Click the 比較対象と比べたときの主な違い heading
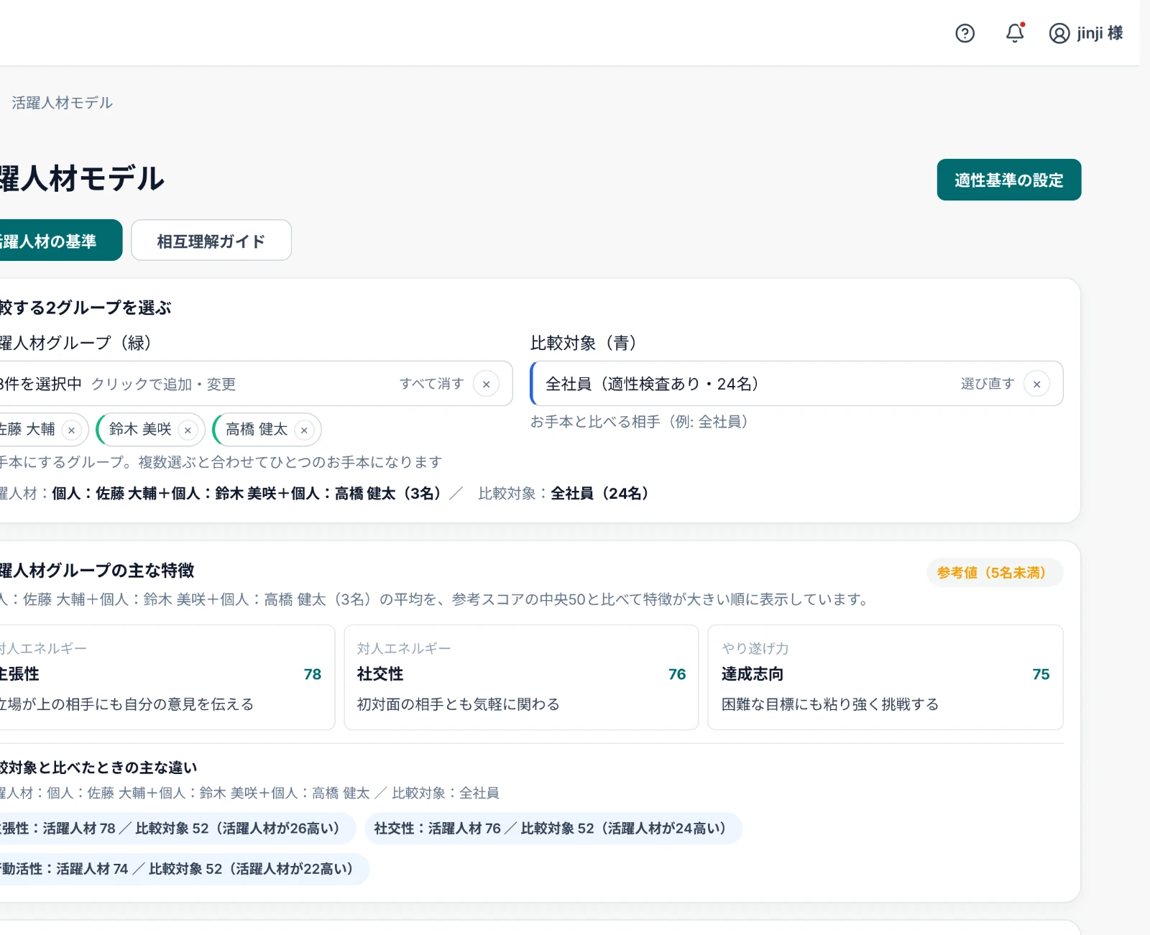1150x935 pixels. pyautogui.click(x=98, y=768)
